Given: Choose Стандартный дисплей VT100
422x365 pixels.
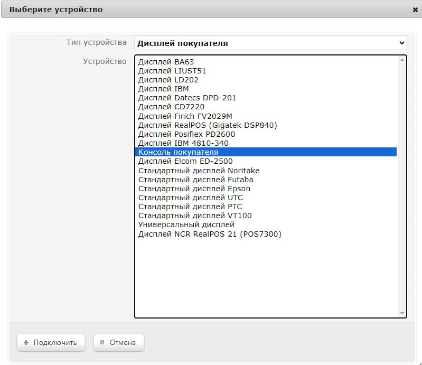Looking at the screenshot, I should click(266, 216).
